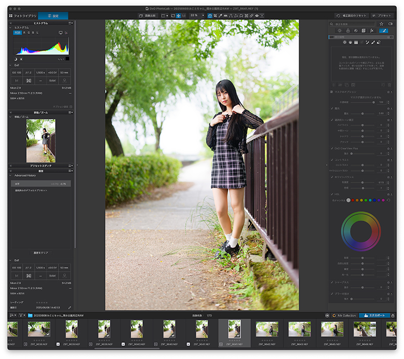
Task: Click the 補正設定のリセット reset button
Action: coord(351,16)
